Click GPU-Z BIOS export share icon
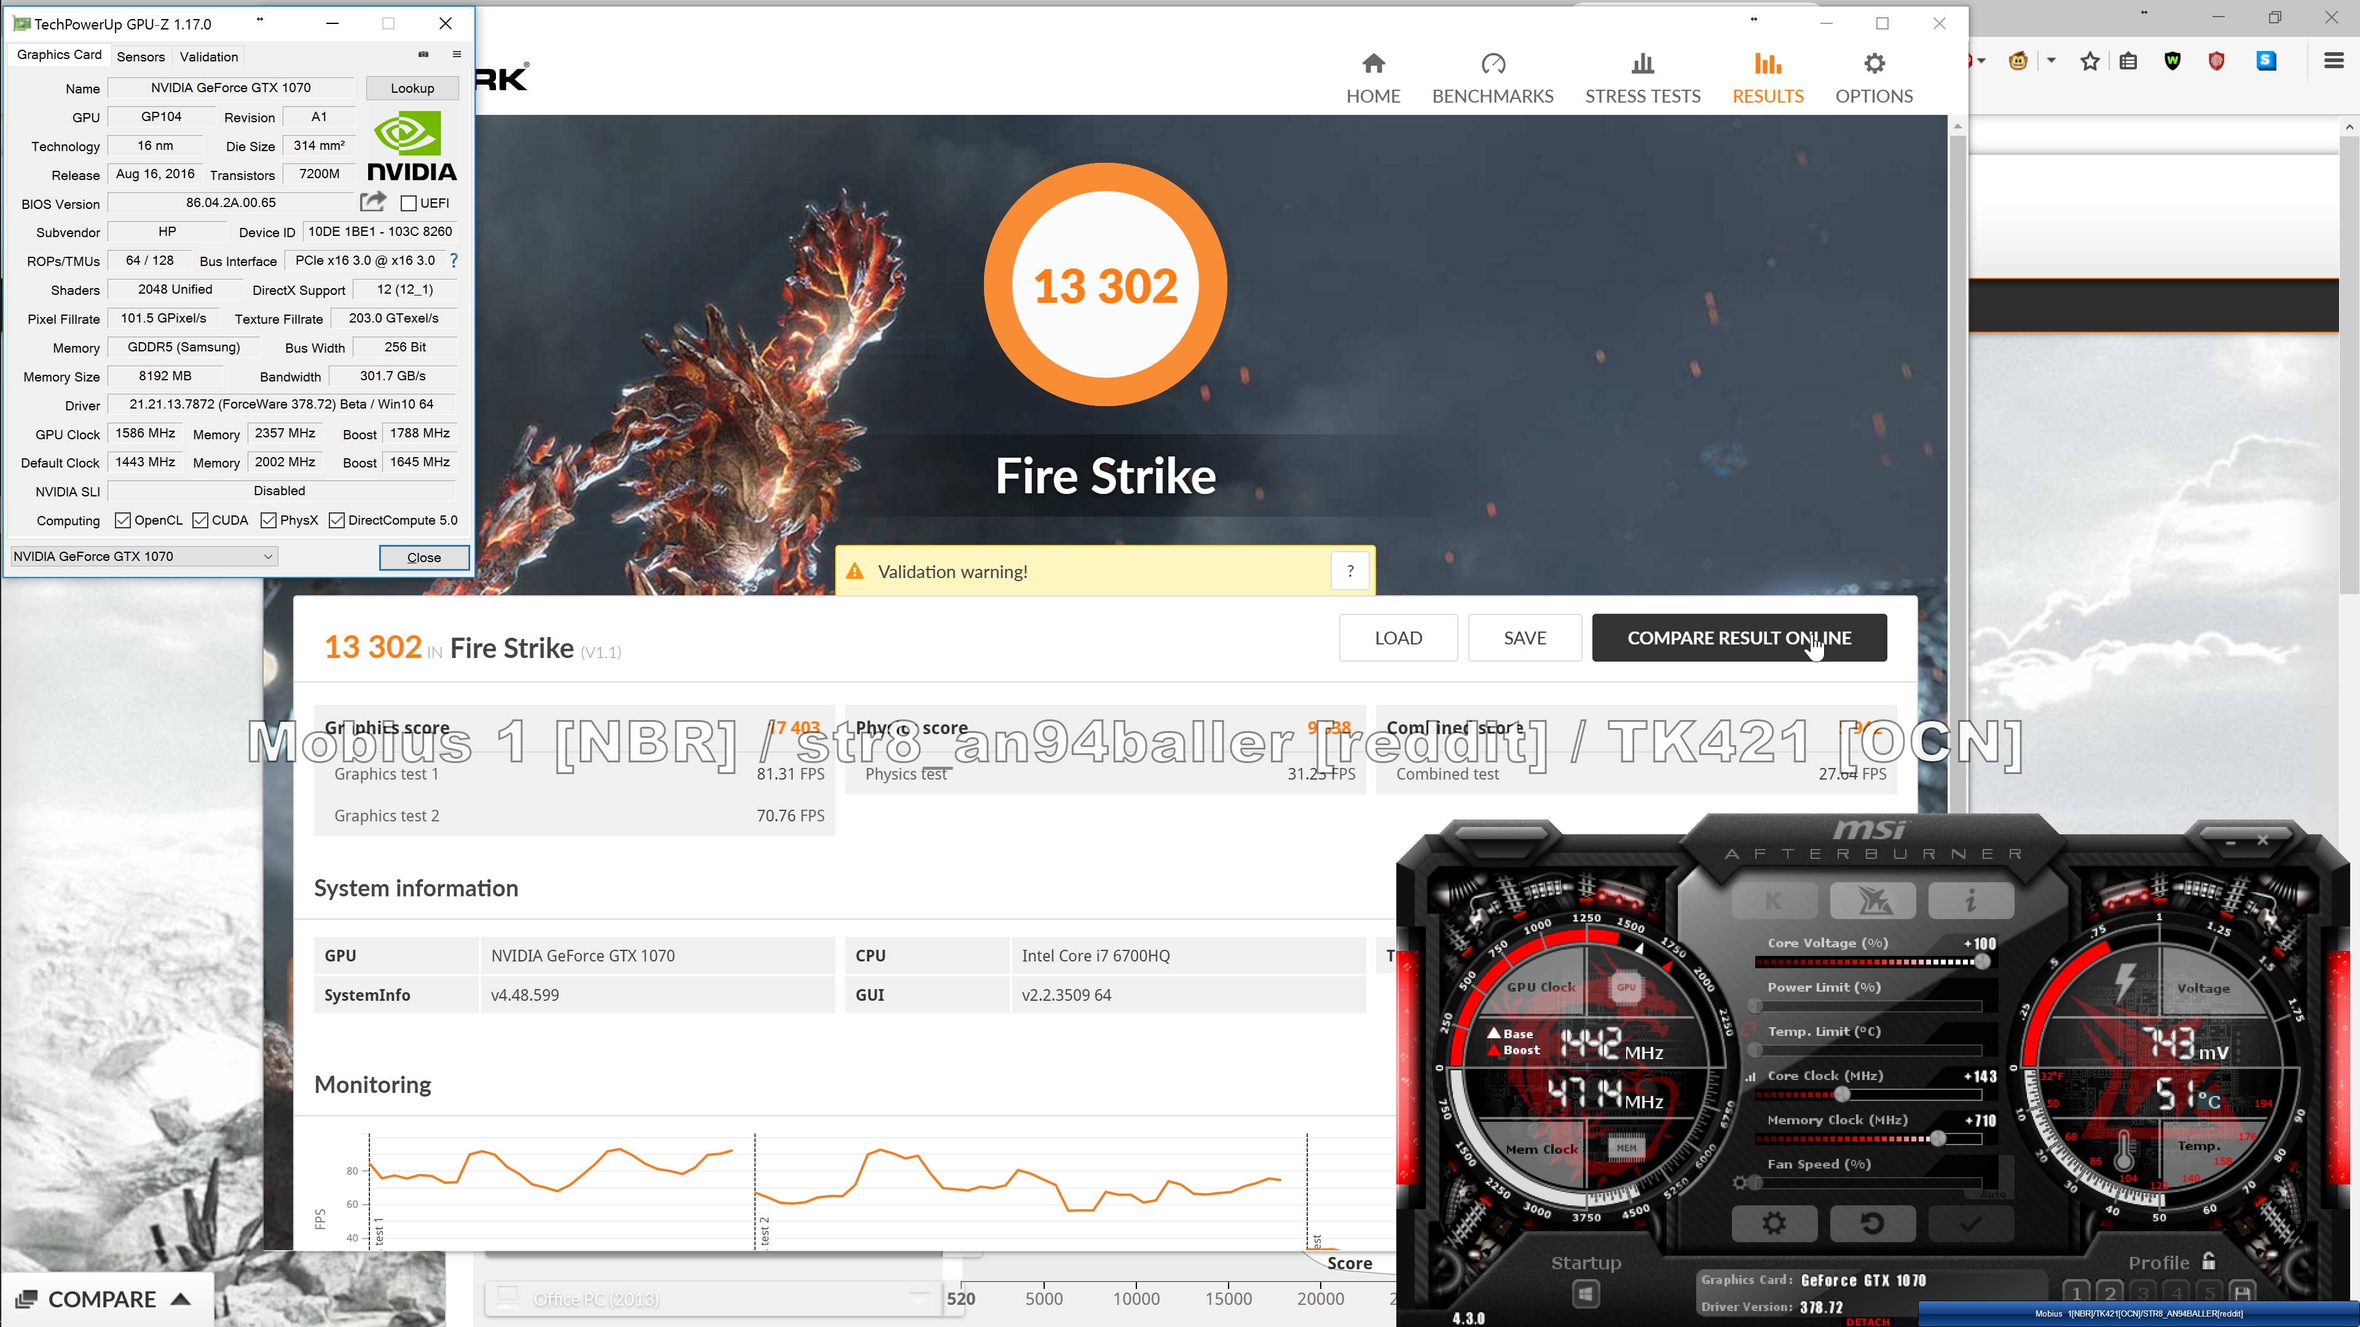 tap(373, 202)
